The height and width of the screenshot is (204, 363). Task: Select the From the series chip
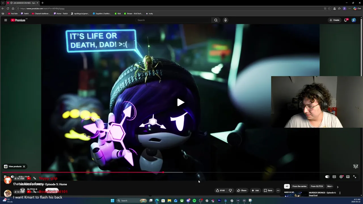pos(299,186)
